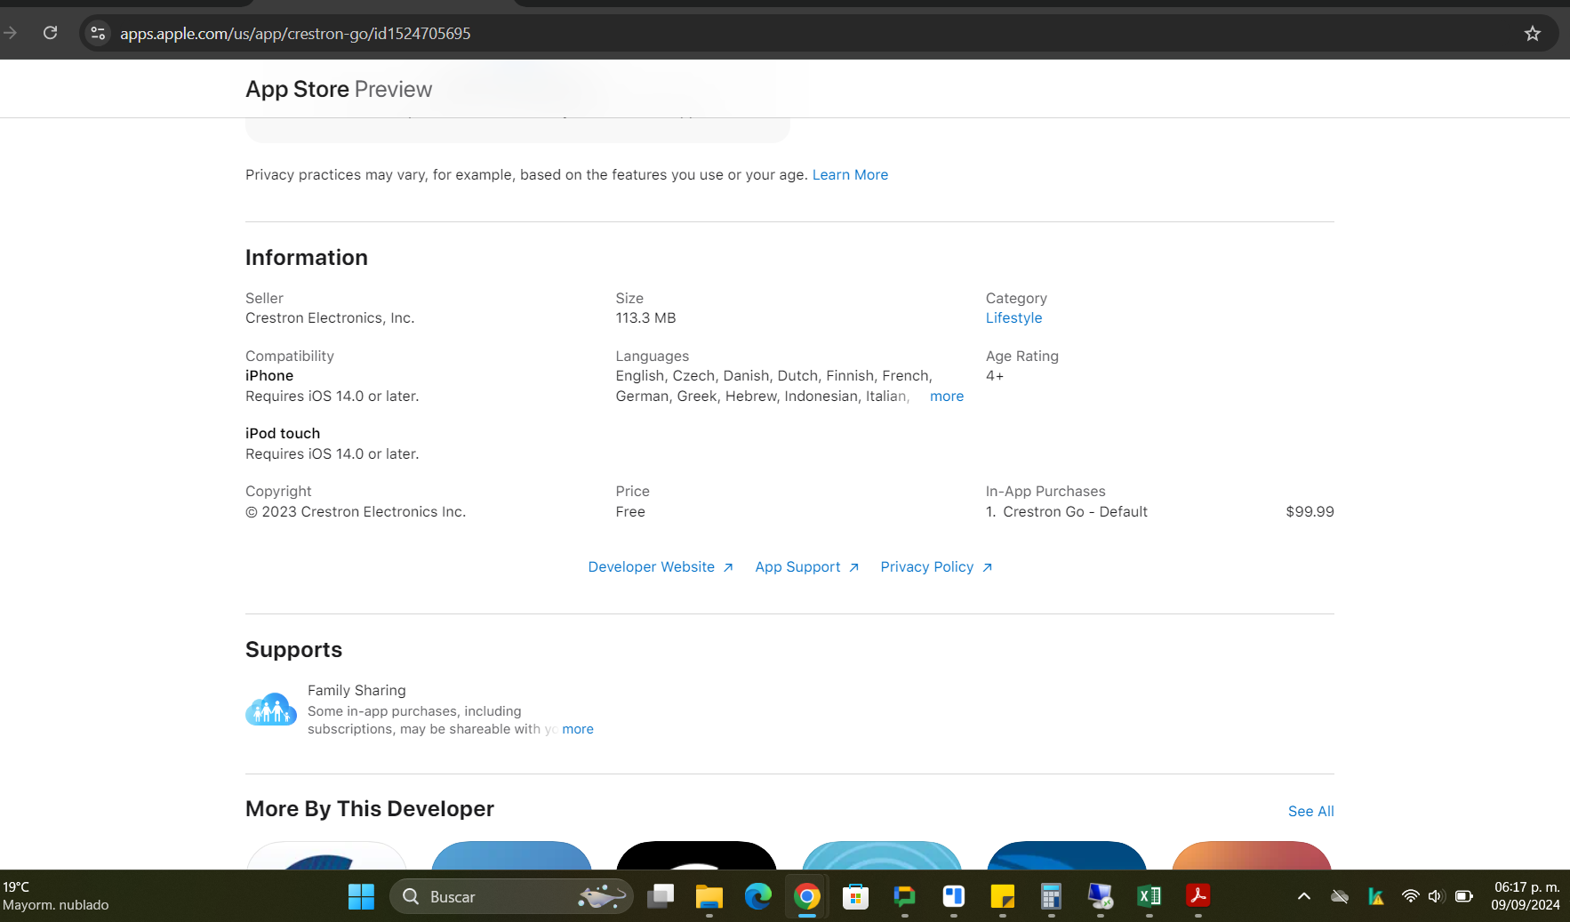This screenshot has width=1570, height=922.
Task: Select size value 113.3 MB
Action: [x=645, y=318]
